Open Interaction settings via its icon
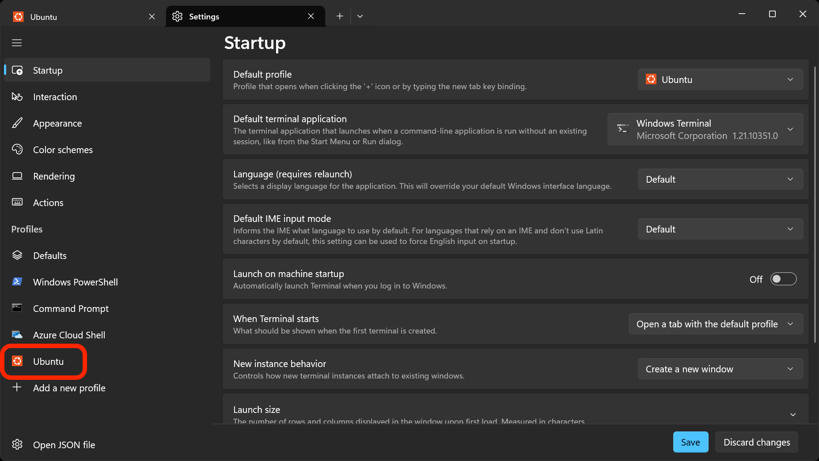The image size is (819, 461). click(x=17, y=97)
